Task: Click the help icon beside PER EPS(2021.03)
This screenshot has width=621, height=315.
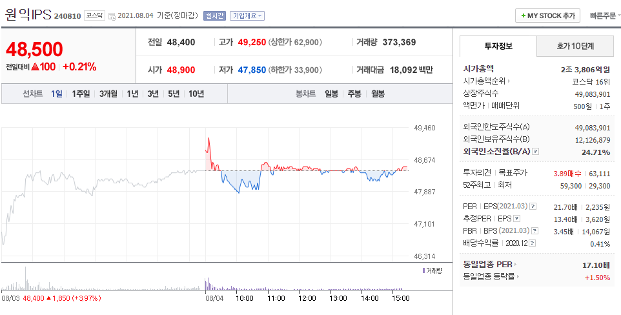Action: [x=533, y=207]
